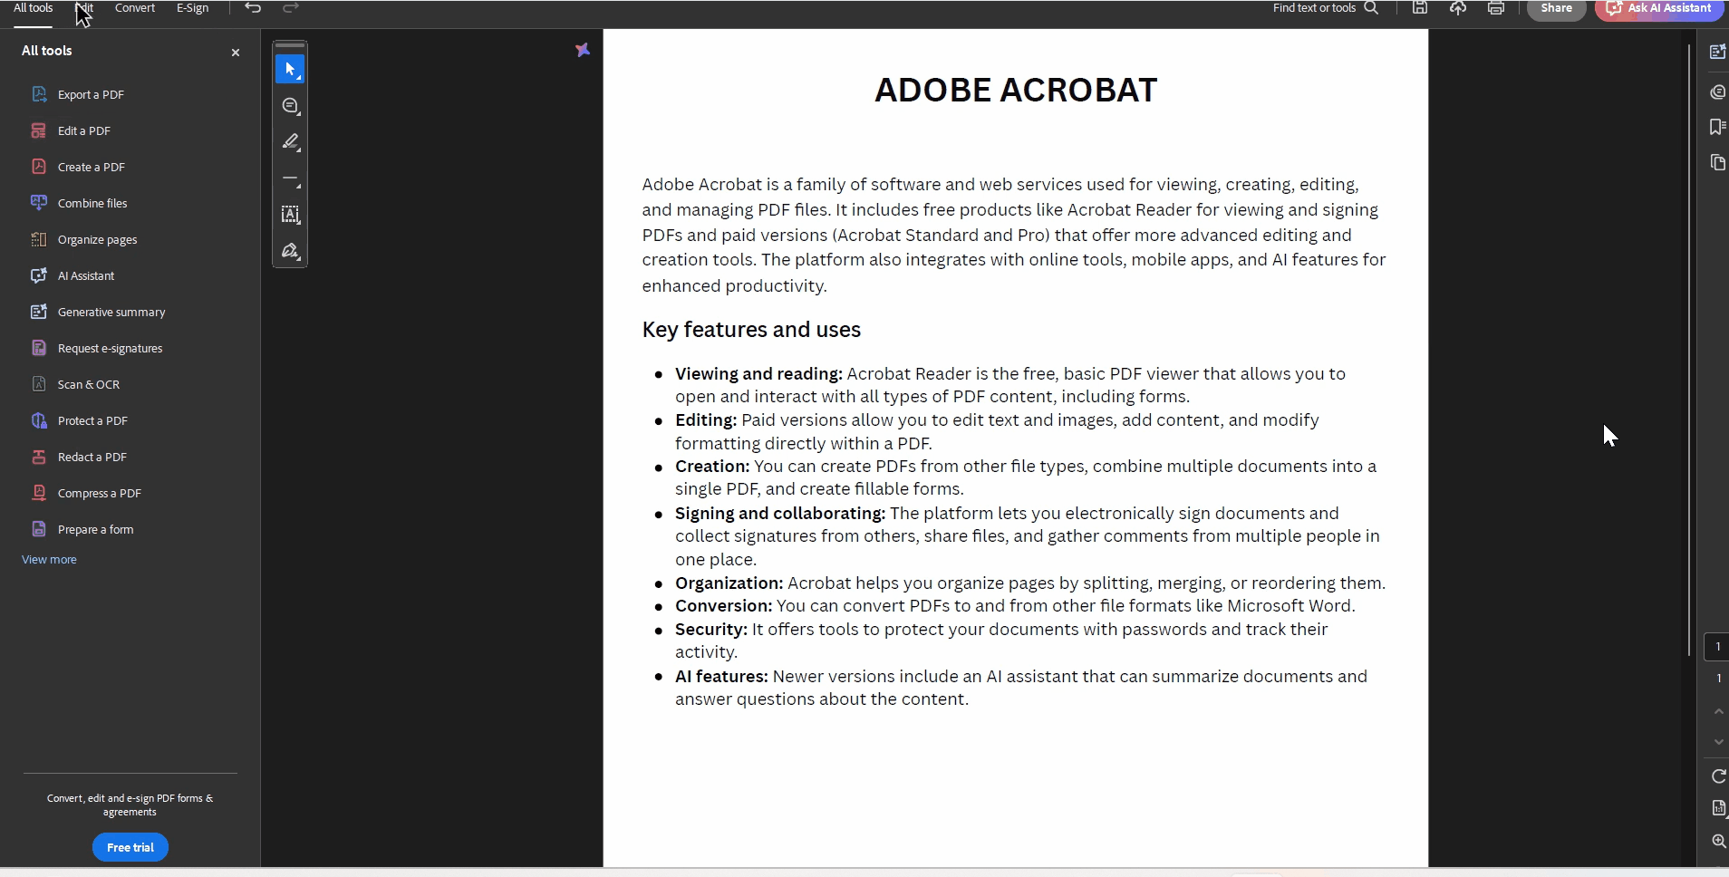Select the Draw line tool in quick toolbar

click(290, 178)
